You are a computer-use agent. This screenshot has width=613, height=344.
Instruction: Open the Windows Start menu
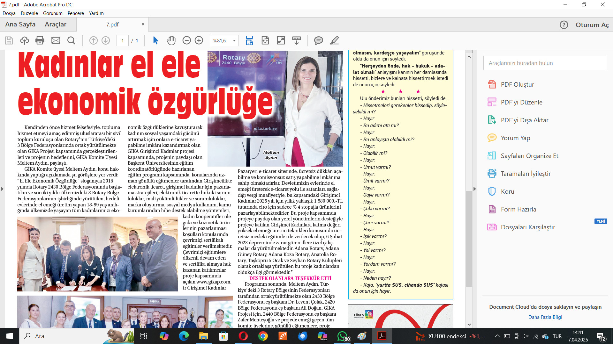[x=10, y=336]
